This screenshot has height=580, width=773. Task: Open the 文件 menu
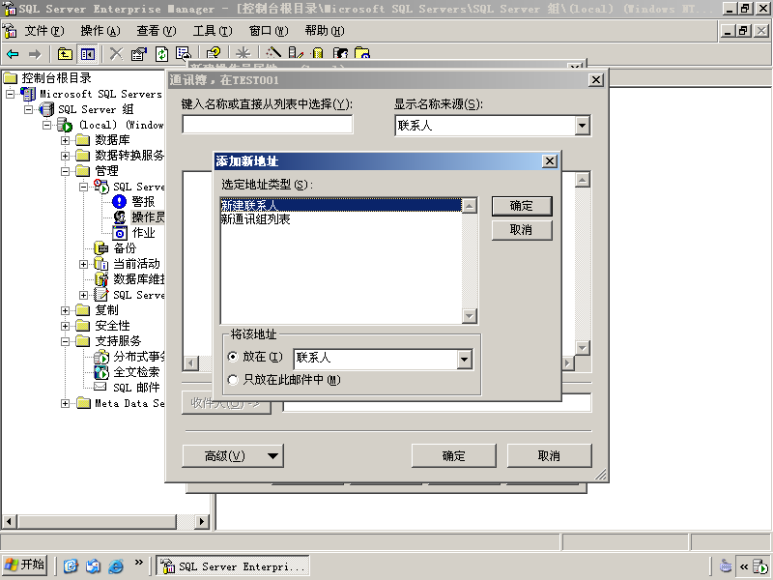43,31
